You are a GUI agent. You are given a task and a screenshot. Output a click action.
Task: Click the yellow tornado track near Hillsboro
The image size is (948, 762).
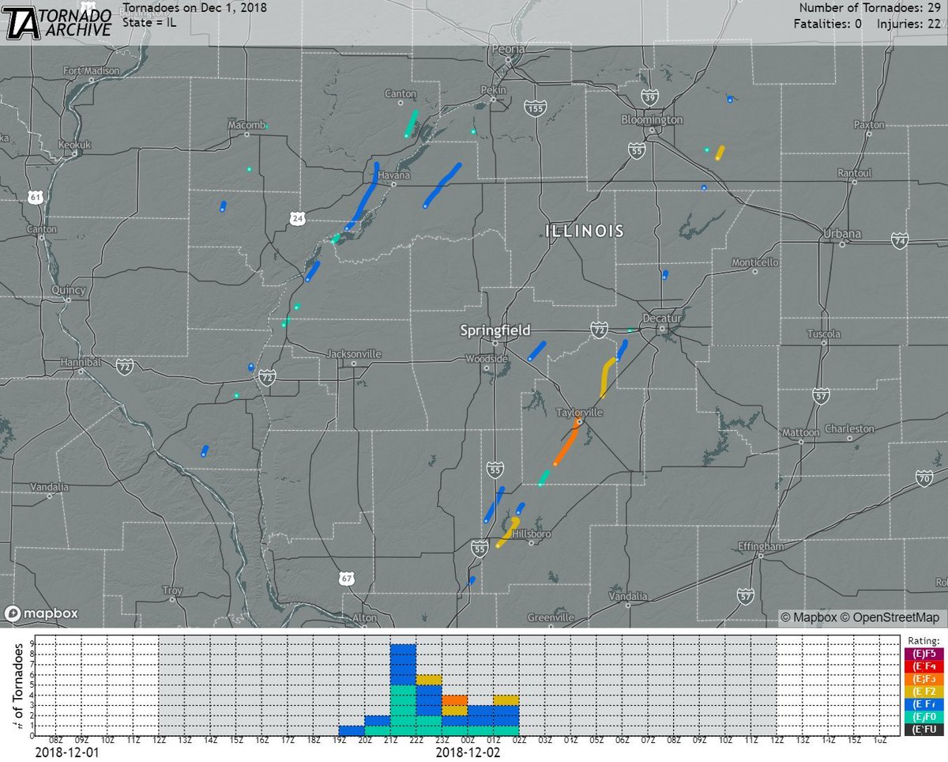[x=510, y=534]
